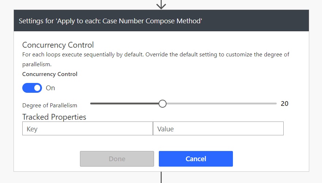This screenshot has width=322, height=183.
Task: Click the greyed-out Done button
Action: (x=117, y=159)
